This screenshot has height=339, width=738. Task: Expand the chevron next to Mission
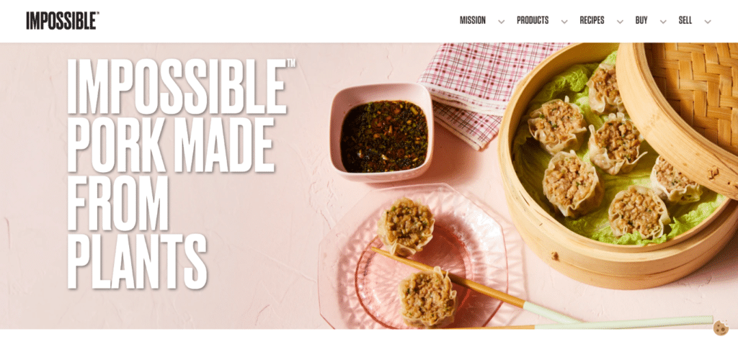tap(502, 22)
